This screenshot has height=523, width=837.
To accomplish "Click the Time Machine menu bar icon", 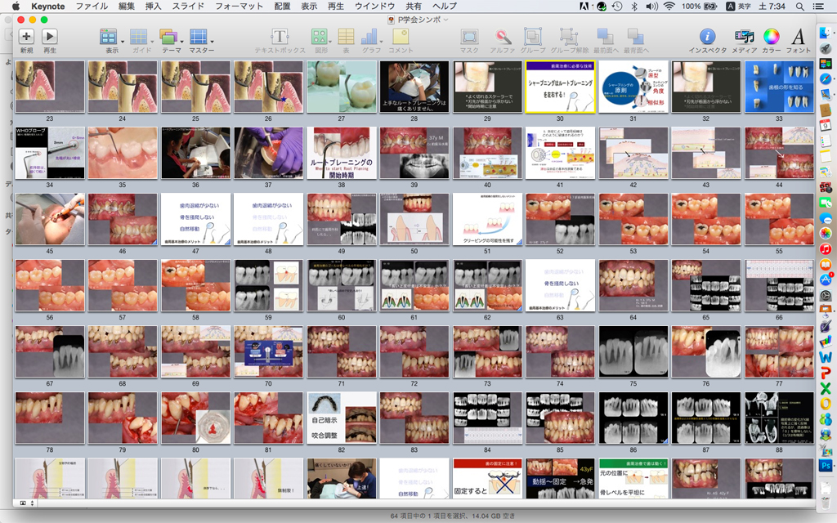I will point(618,7).
